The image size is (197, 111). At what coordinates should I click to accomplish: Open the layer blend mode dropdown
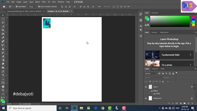point(154,77)
